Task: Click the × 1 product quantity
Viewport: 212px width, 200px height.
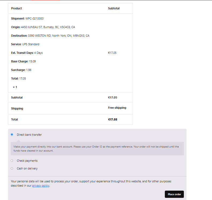Action: click(15, 87)
